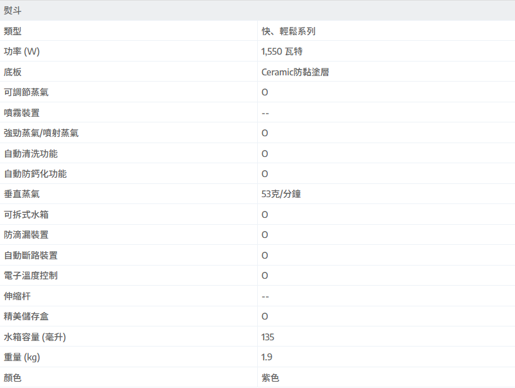This screenshot has height=388, width=515.
Task: Click the O mark for 防滴漏裝置
Action: (x=265, y=235)
